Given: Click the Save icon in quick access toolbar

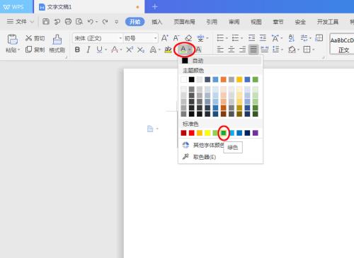Looking at the screenshot, I should 46,22.
